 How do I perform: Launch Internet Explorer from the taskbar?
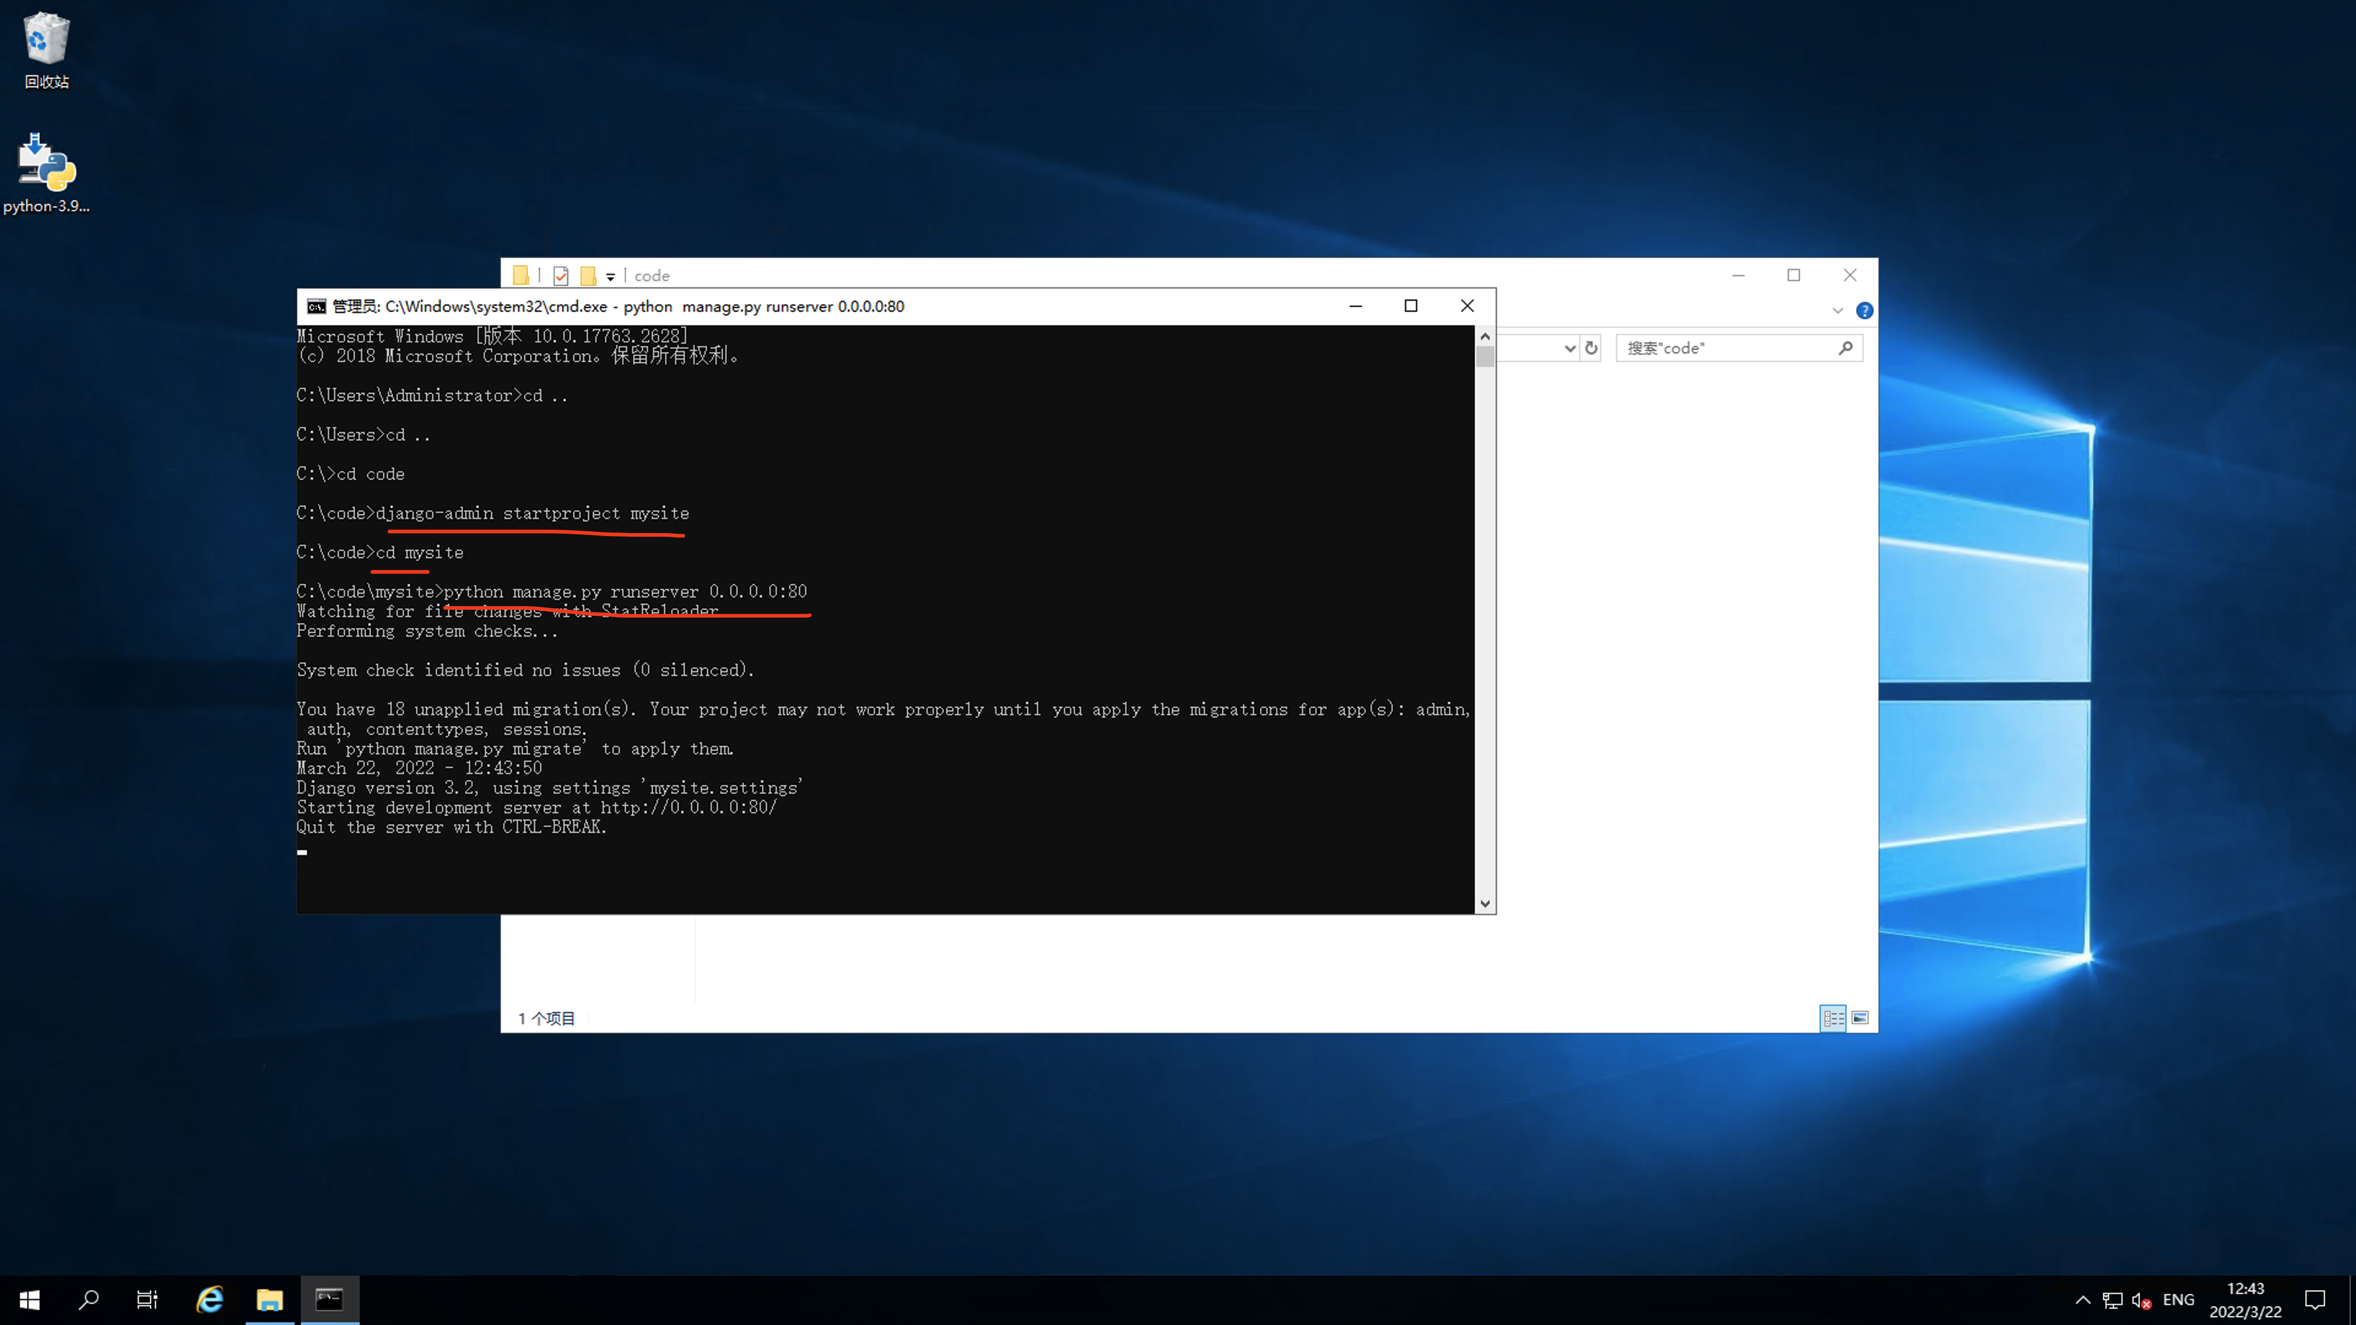point(209,1299)
